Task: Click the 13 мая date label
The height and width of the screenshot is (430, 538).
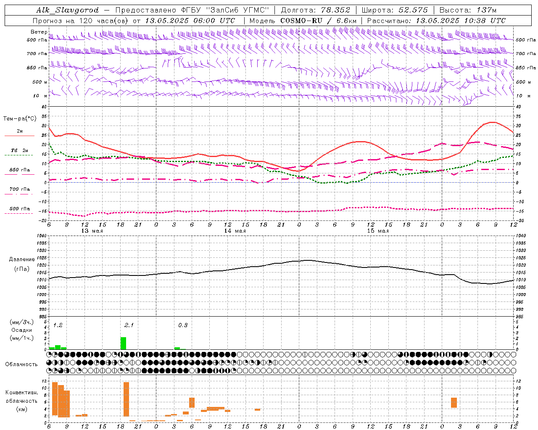Action: pyautogui.click(x=92, y=231)
